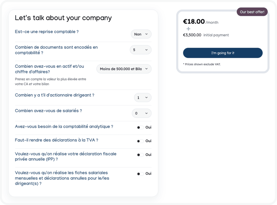Click the 'Combien avez-vous de salariés ?' label
Viewport: 277px width, 205px height.
48,111
